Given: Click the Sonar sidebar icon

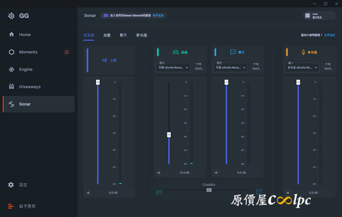Looking at the screenshot, I should (12, 104).
